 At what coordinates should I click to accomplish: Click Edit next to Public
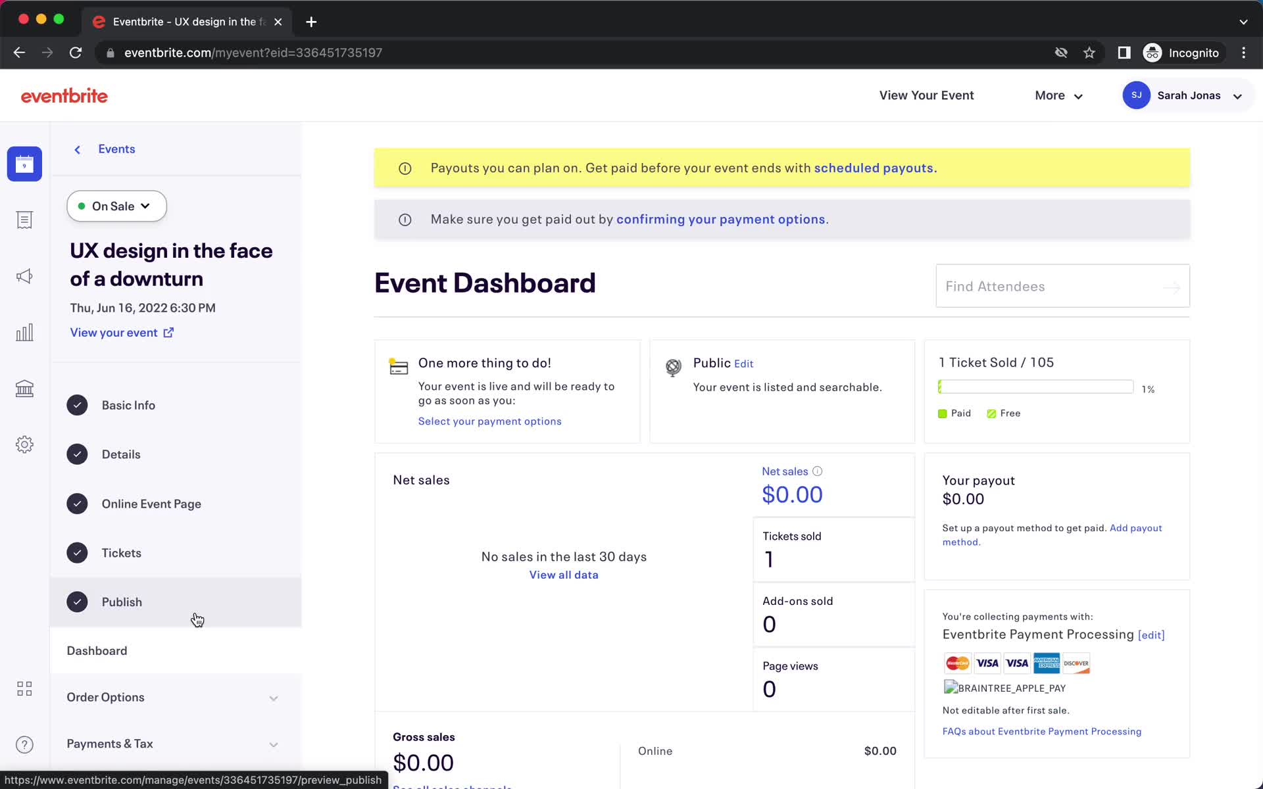[x=743, y=364]
